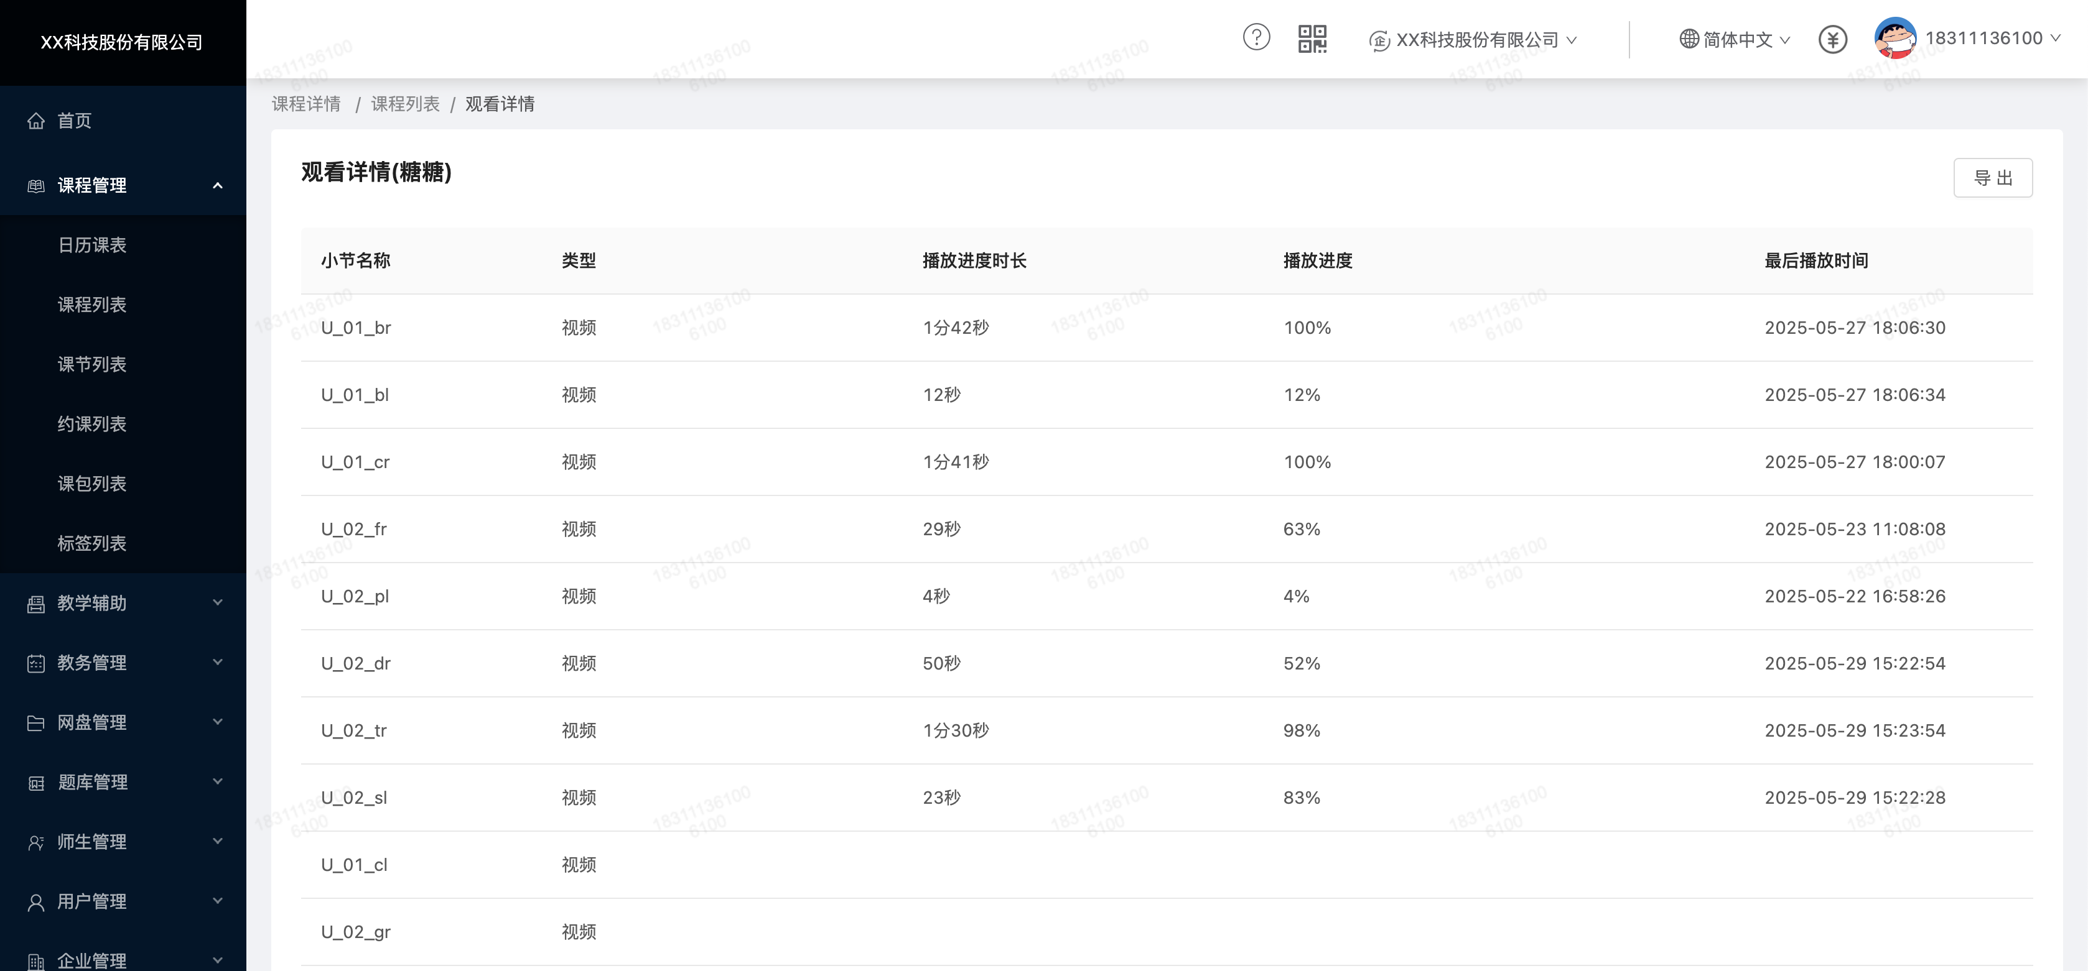The image size is (2088, 971).
Task: Open the QR code icon
Action: pyautogui.click(x=1312, y=38)
